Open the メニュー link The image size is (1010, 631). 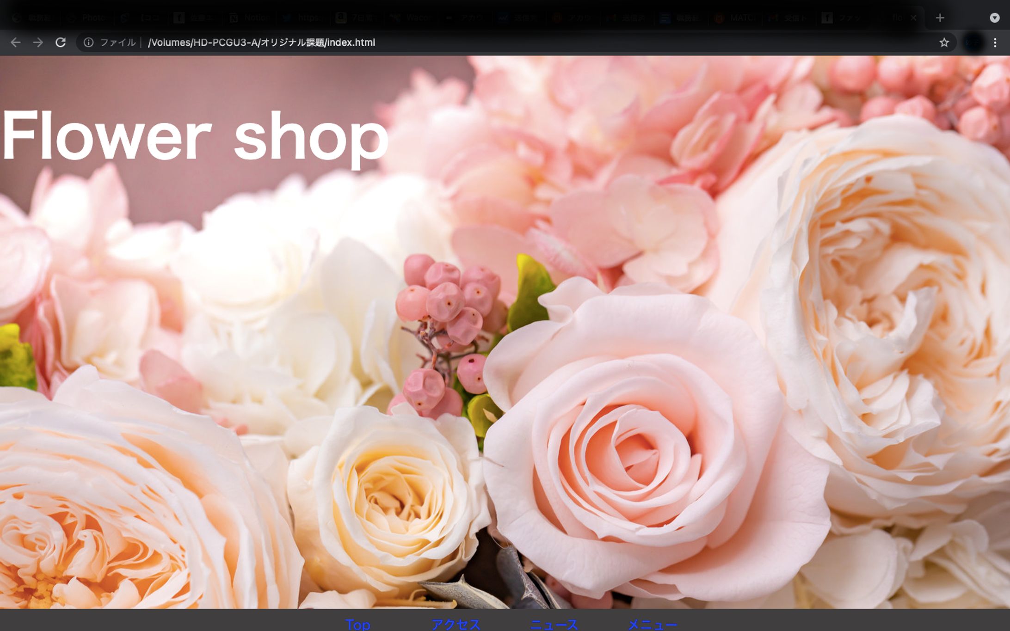(x=652, y=624)
